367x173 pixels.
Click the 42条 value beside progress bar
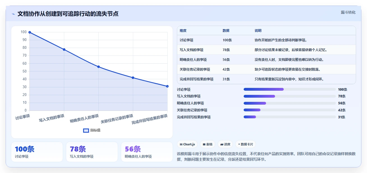[x=342, y=110]
